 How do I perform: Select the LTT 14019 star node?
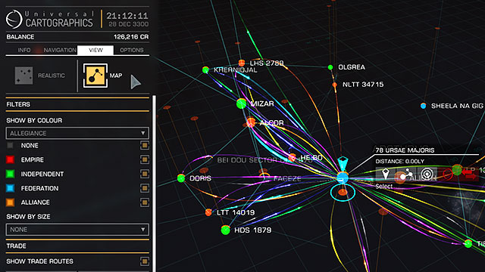[x=208, y=212]
